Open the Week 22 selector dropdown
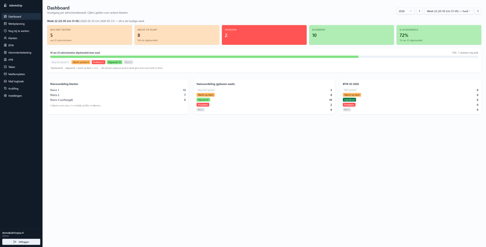 [448, 11]
